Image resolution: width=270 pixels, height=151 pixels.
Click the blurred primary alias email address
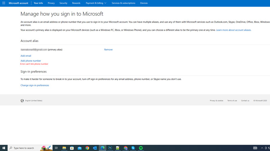[34, 50]
